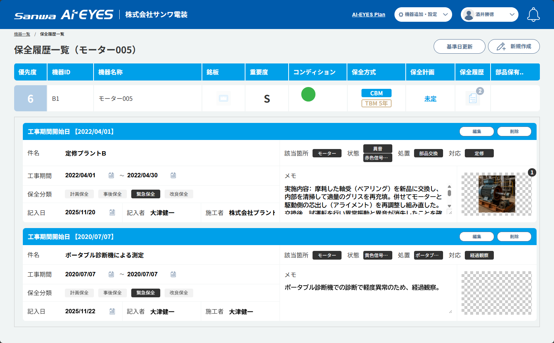Open the calendar icon beside 記入日 2025/11/22
The width and height of the screenshot is (554, 343).
112,311
